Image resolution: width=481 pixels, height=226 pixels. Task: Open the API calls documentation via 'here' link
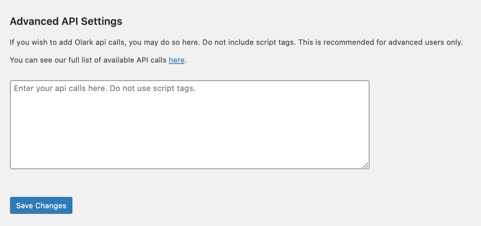click(x=177, y=60)
